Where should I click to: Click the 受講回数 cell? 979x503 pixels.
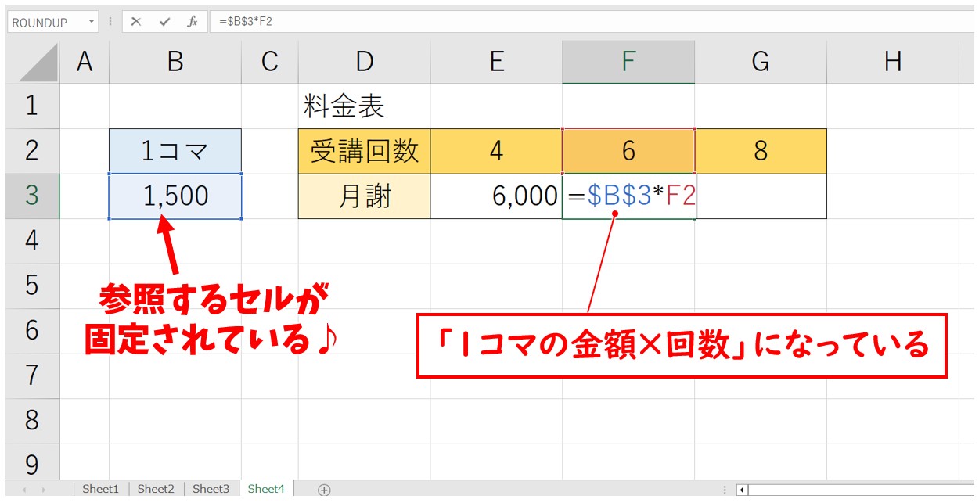[x=364, y=151]
